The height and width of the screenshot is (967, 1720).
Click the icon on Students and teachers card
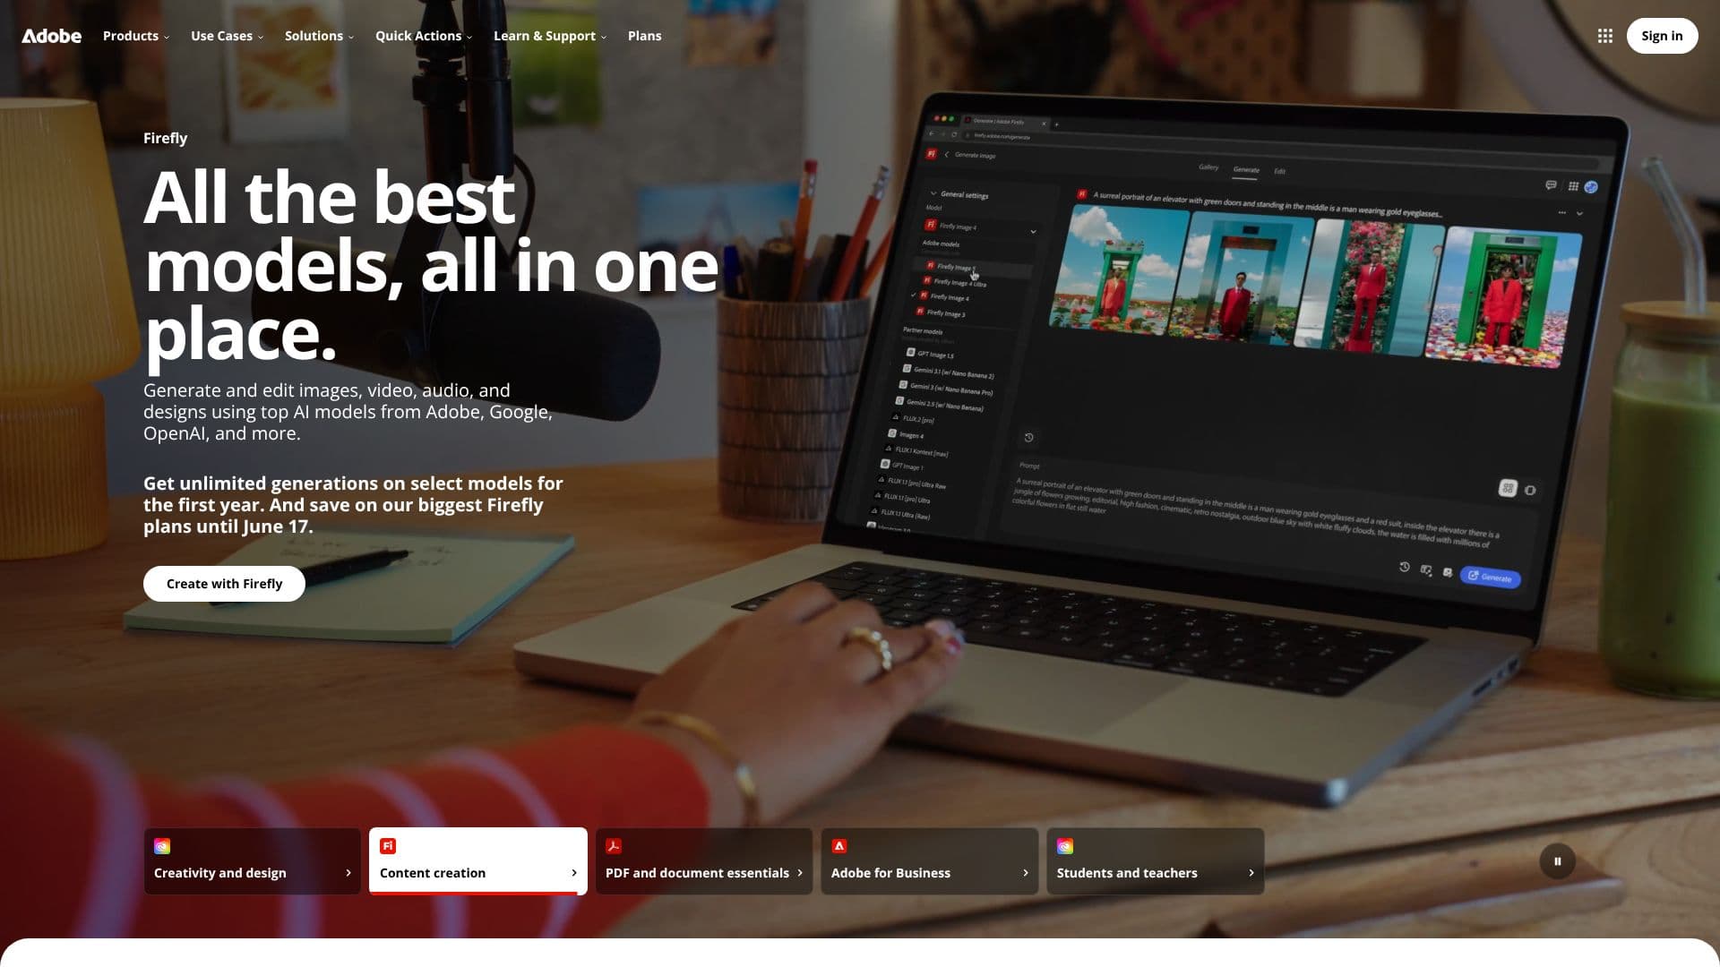click(x=1065, y=846)
